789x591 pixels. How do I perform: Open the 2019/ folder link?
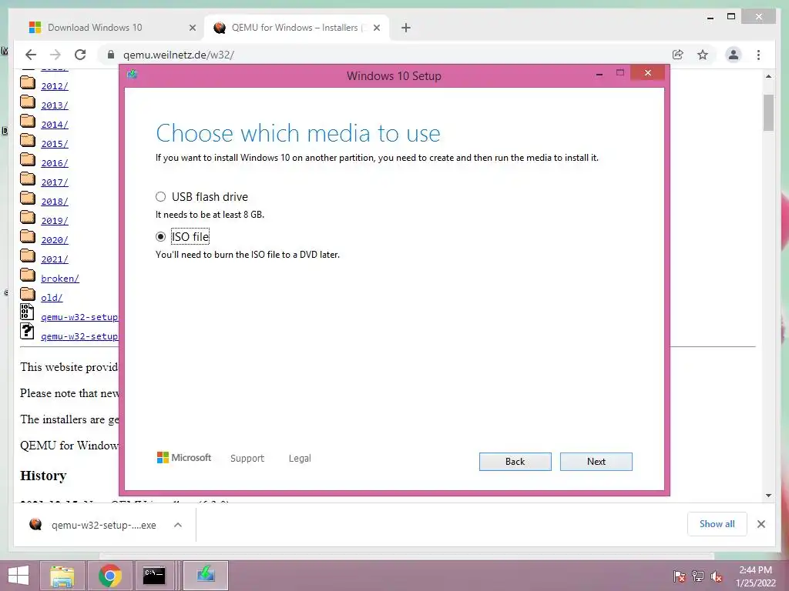[x=55, y=221]
